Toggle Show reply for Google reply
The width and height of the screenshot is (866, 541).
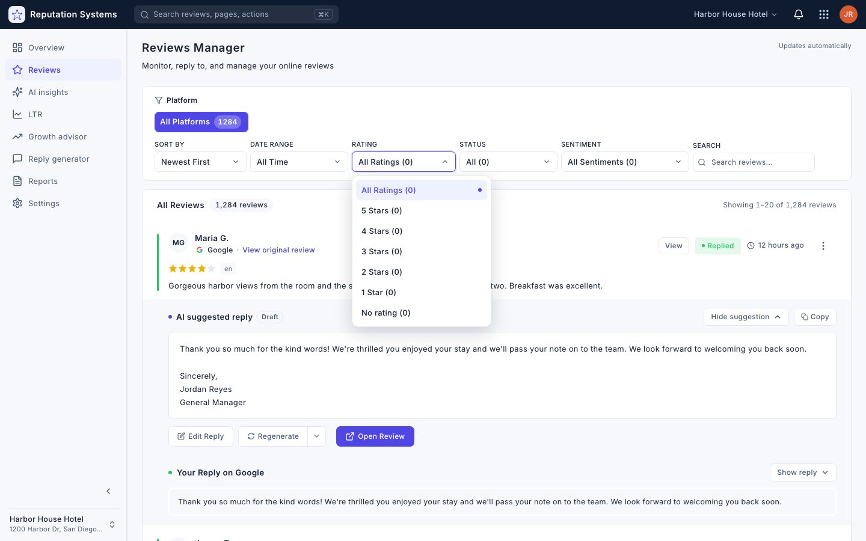(803, 472)
